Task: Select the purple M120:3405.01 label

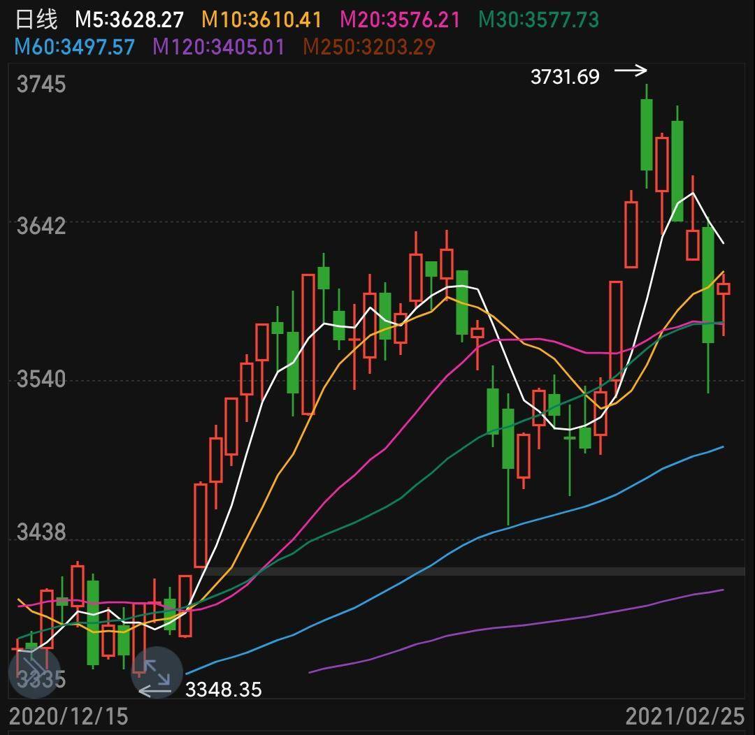Action: (x=219, y=47)
